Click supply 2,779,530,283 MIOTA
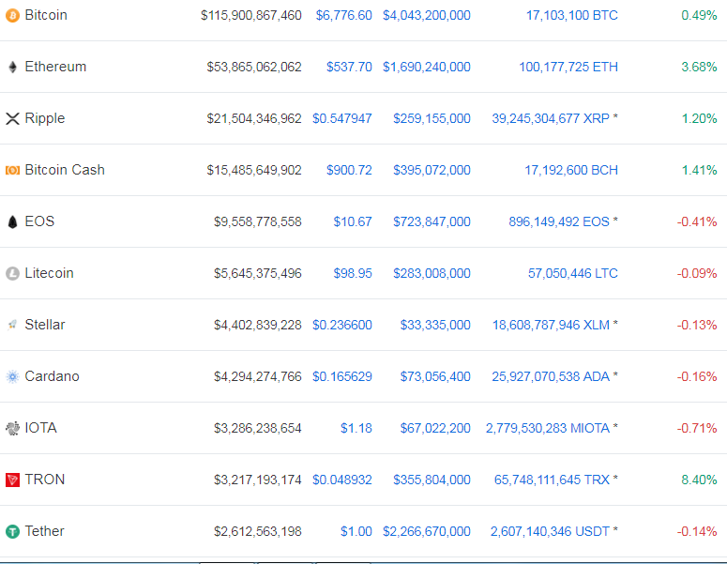The image size is (727, 564). point(548,428)
